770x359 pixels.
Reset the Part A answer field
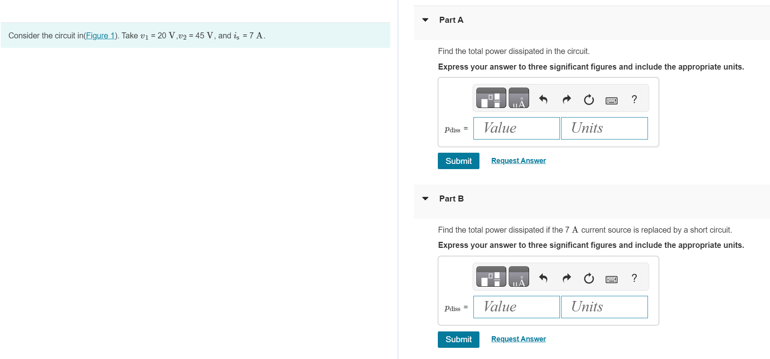click(588, 100)
